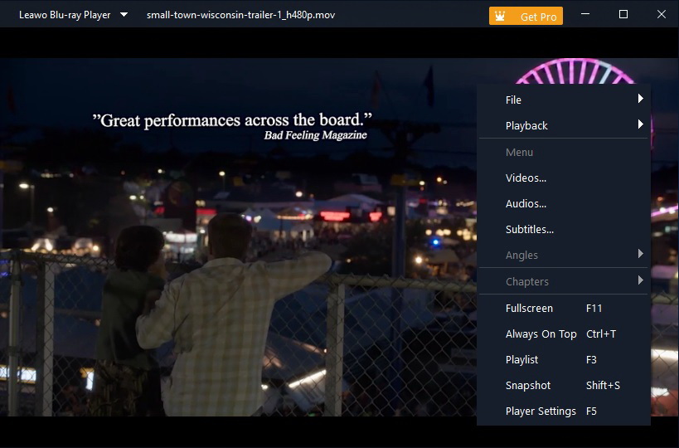
Task: Maximize the player window
Action: (x=623, y=15)
